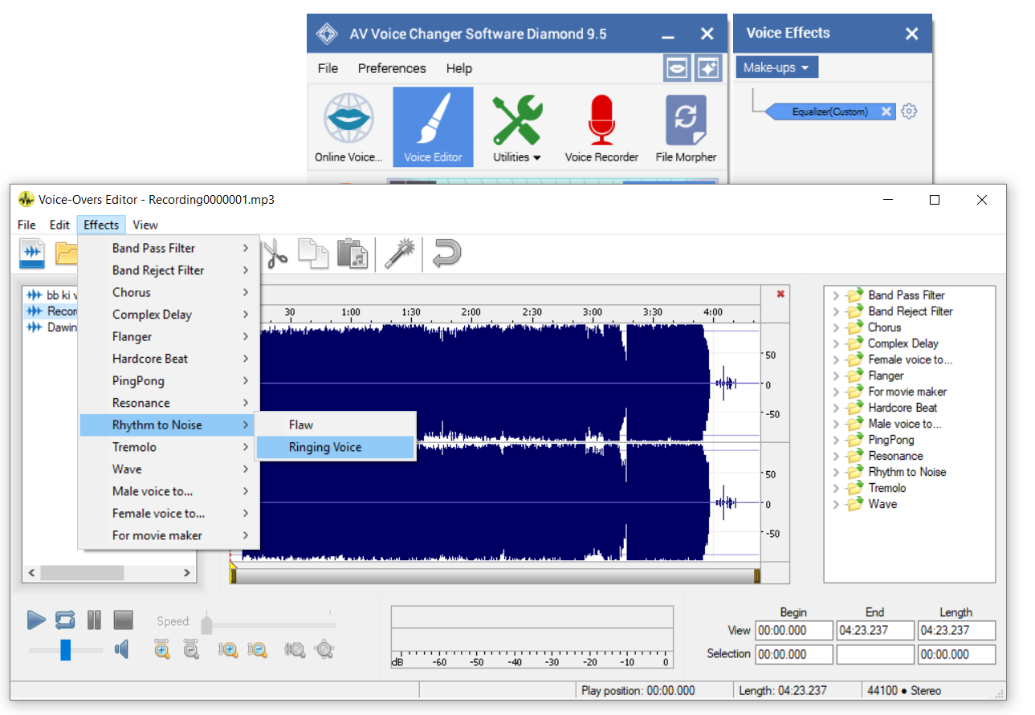Expand Chorus folder in effects tree
The image size is (1035, 715).
tap(836, 327)
